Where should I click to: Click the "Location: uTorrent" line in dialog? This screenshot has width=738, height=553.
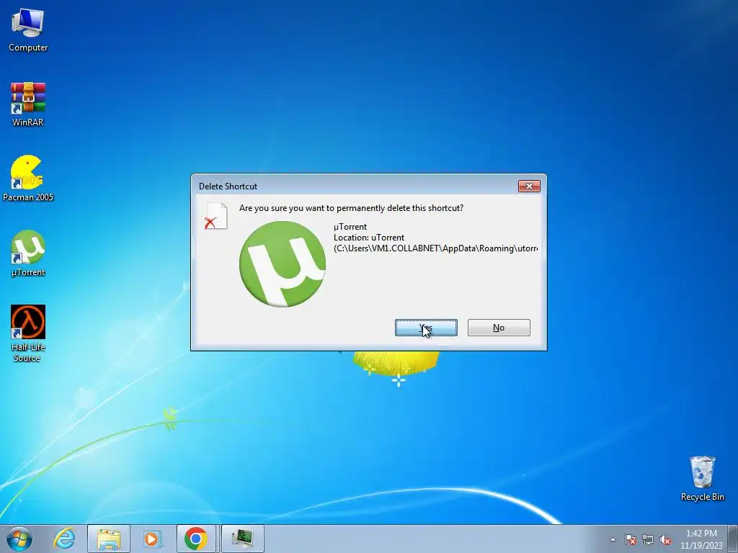click(x=369, y=238)
